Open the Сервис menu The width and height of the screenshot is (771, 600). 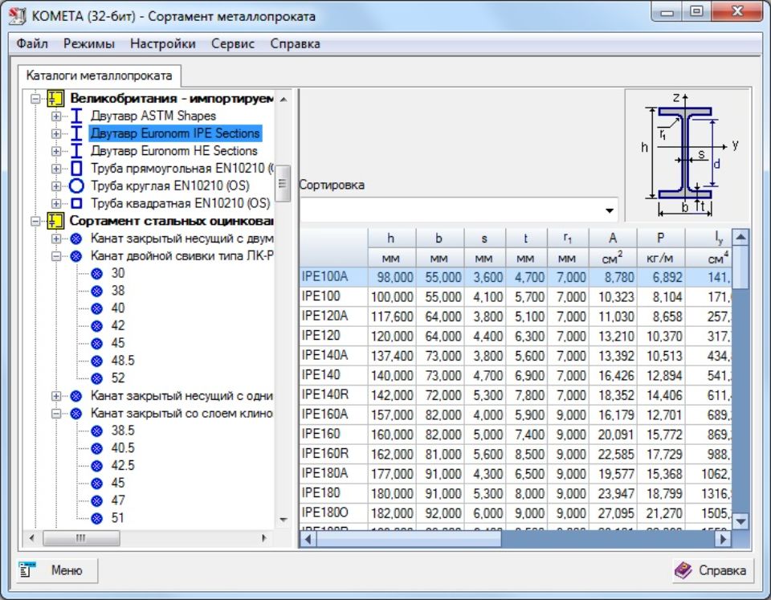coord(233,44)
